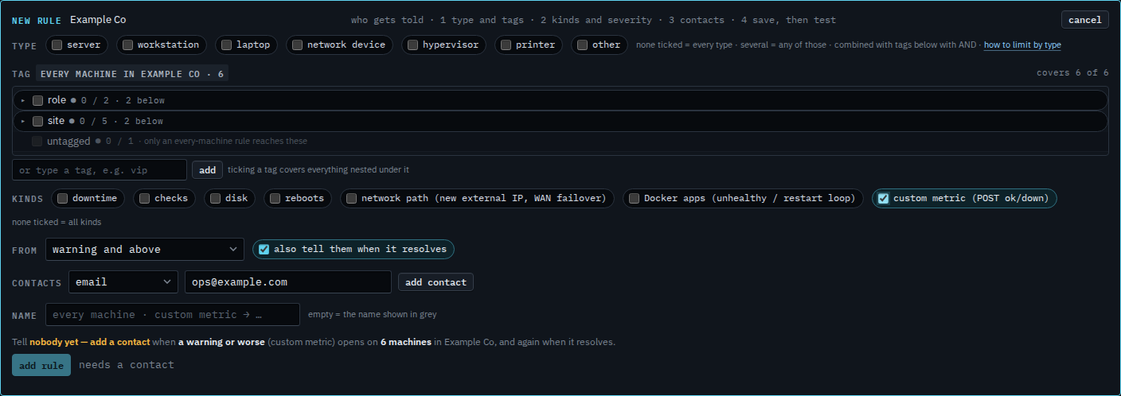
Task: Click the 'none ticked = all kinds' hint
Action: (x=57, y=222)
